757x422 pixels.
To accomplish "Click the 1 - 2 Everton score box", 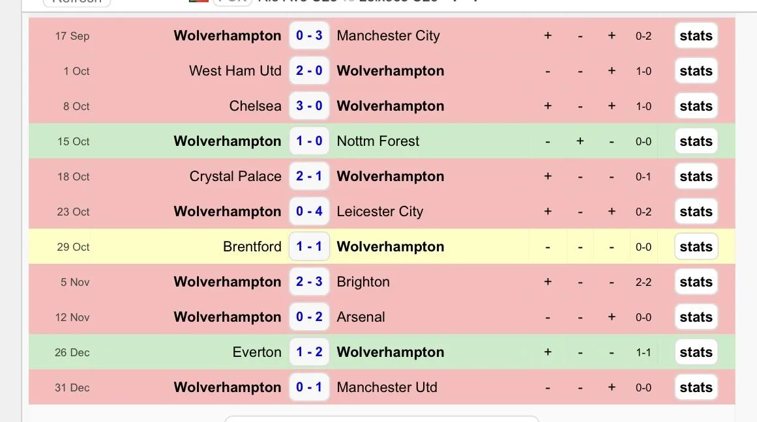I will [x=309, y=352].
